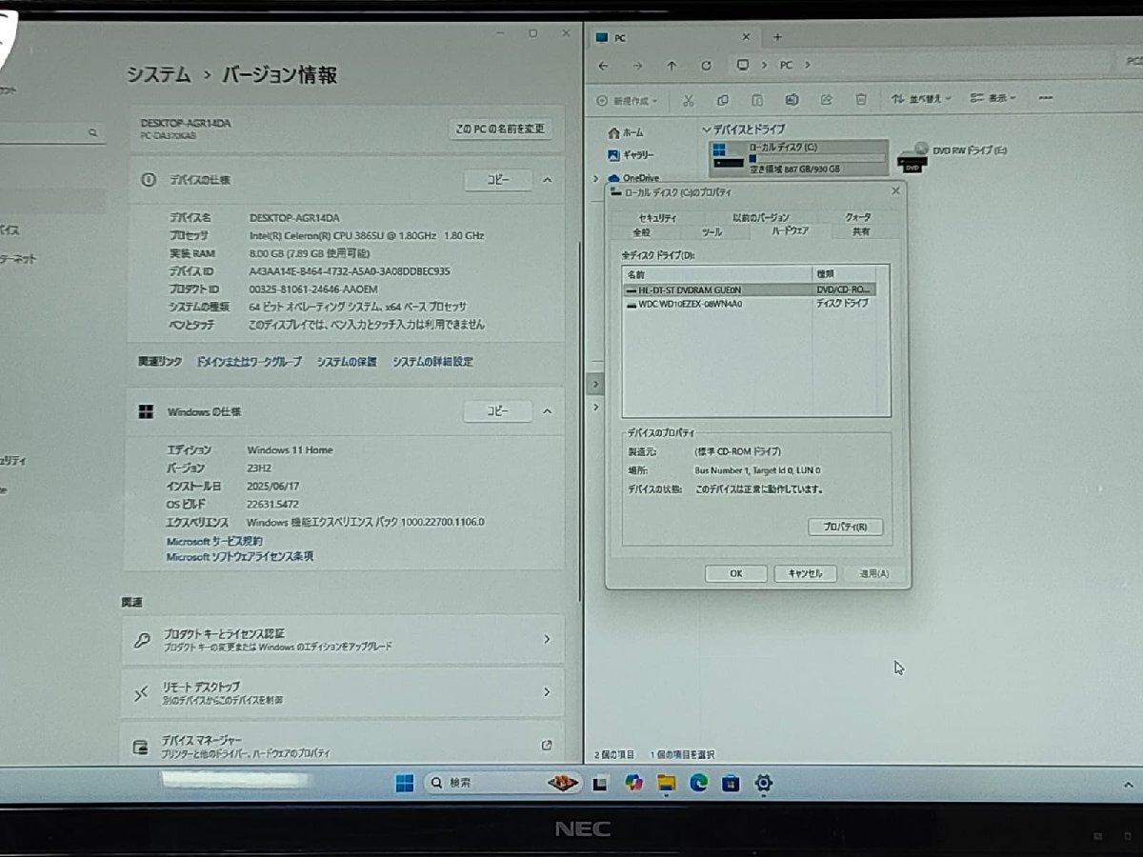
Task: Click コピー button for デバイスの仕様
Action: (498, 179)
